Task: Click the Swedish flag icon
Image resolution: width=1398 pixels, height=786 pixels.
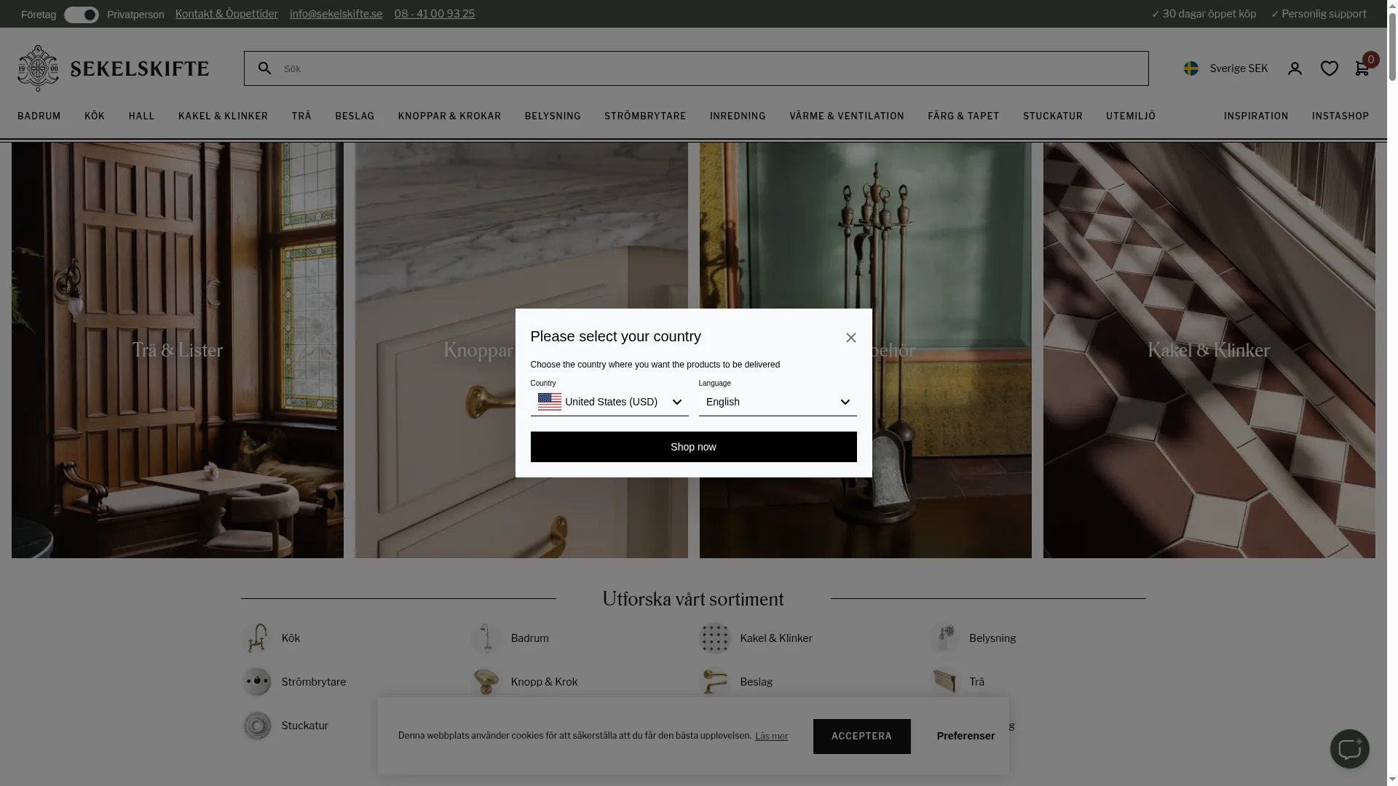Action: click(1191, 68)
